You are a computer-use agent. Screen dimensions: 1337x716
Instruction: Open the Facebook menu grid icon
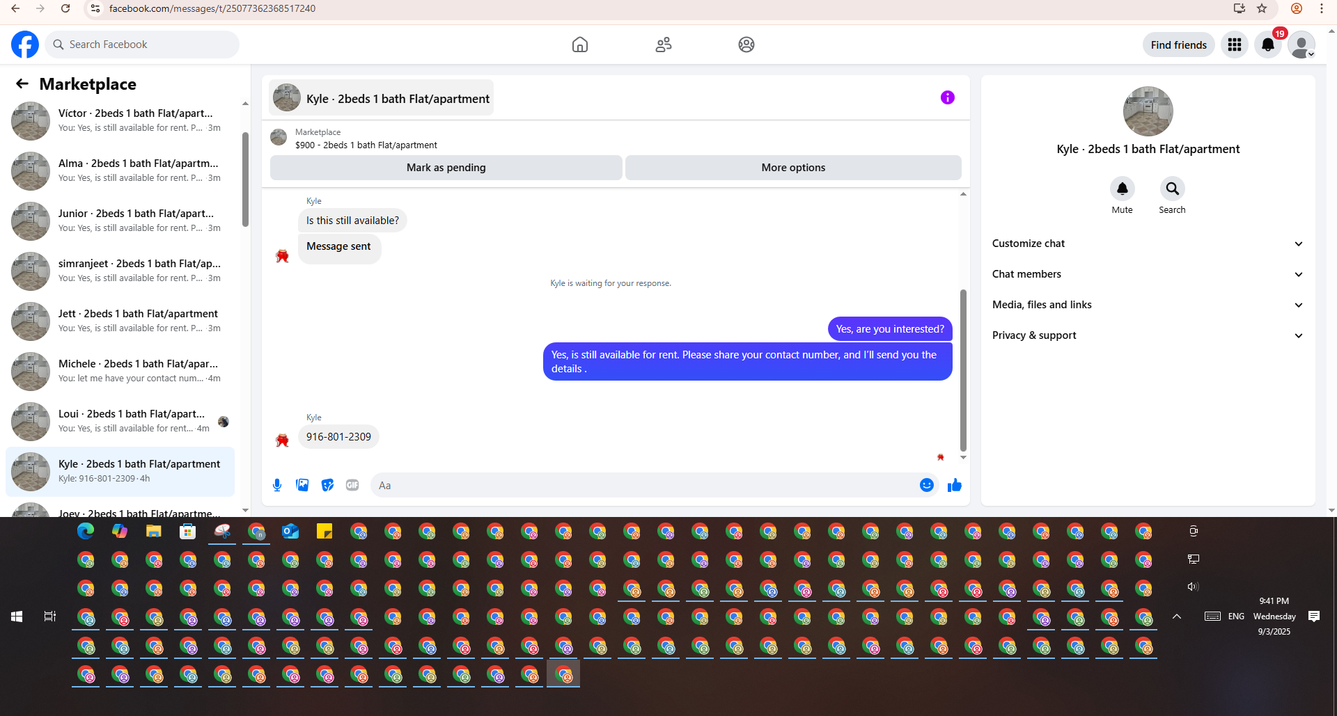point(1235,45)
